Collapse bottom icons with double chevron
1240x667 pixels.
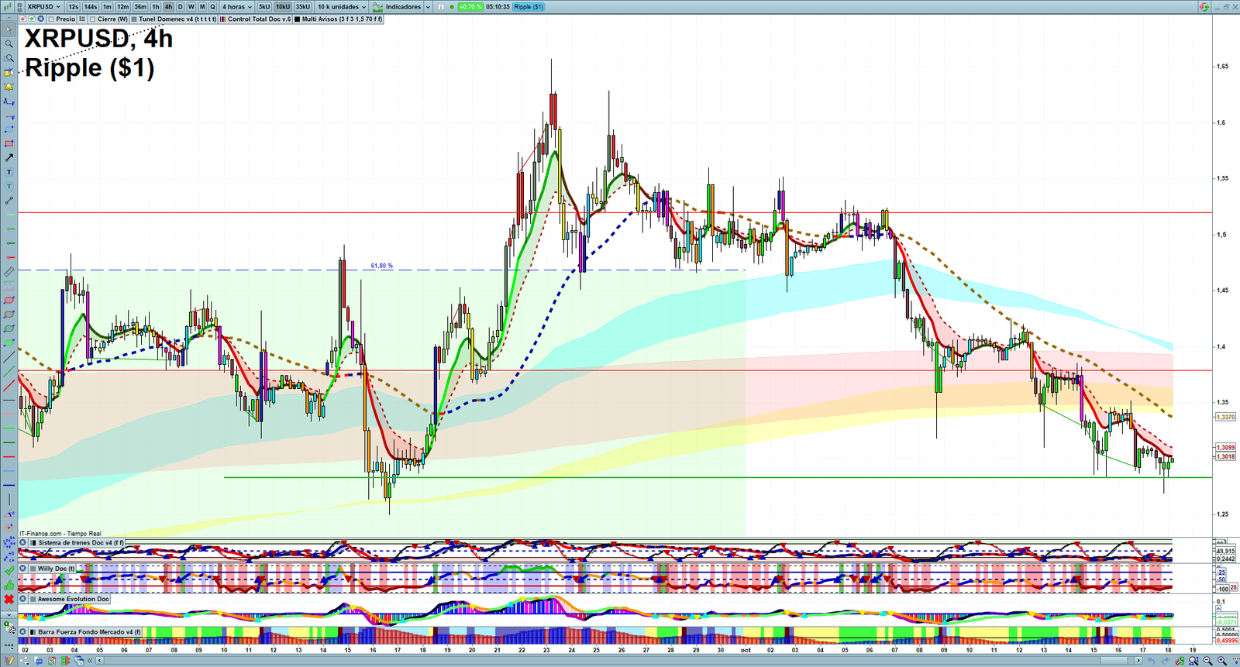click(x=90, y=661)
